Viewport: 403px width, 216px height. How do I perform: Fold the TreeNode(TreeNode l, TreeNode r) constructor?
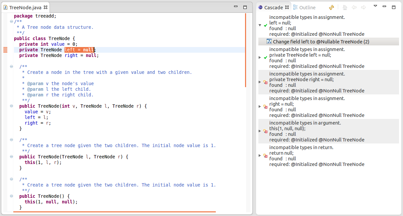pos(11,157)
